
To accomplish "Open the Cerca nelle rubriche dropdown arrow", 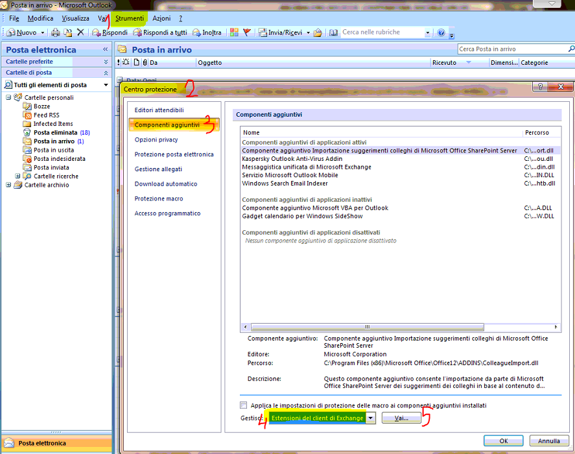I will click(x=428, y=32).
